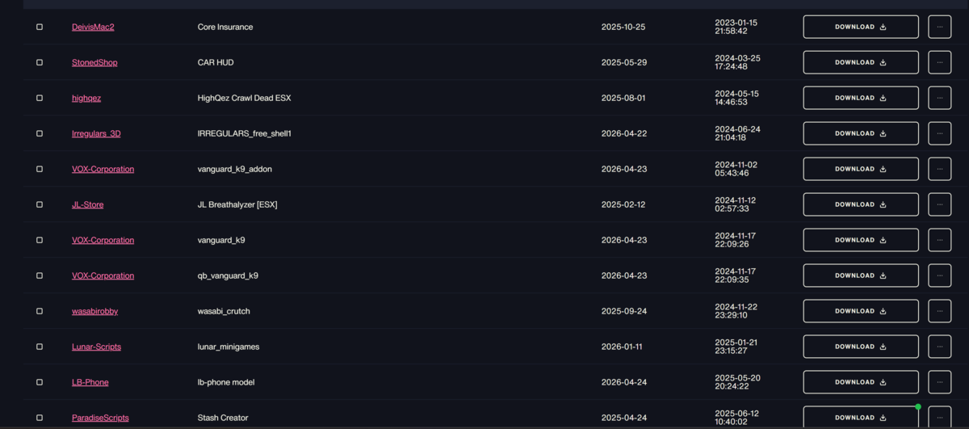Download the Core Insurance asset
969x429 pixels.
pos(861,27)
